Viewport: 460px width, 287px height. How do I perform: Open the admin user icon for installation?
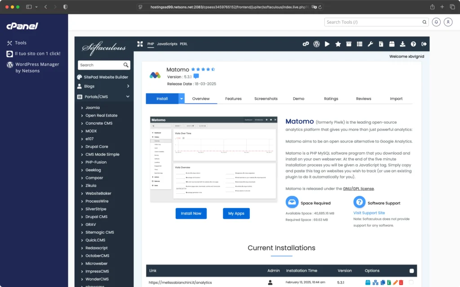(x=270, y=283)
